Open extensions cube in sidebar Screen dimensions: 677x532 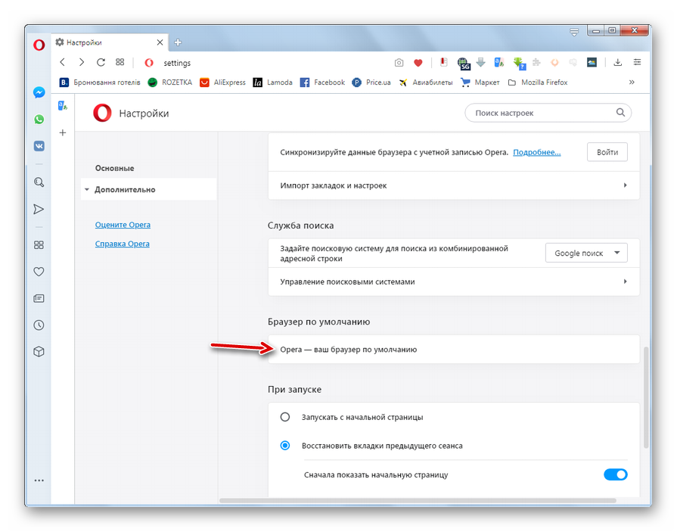pos(39,352)
